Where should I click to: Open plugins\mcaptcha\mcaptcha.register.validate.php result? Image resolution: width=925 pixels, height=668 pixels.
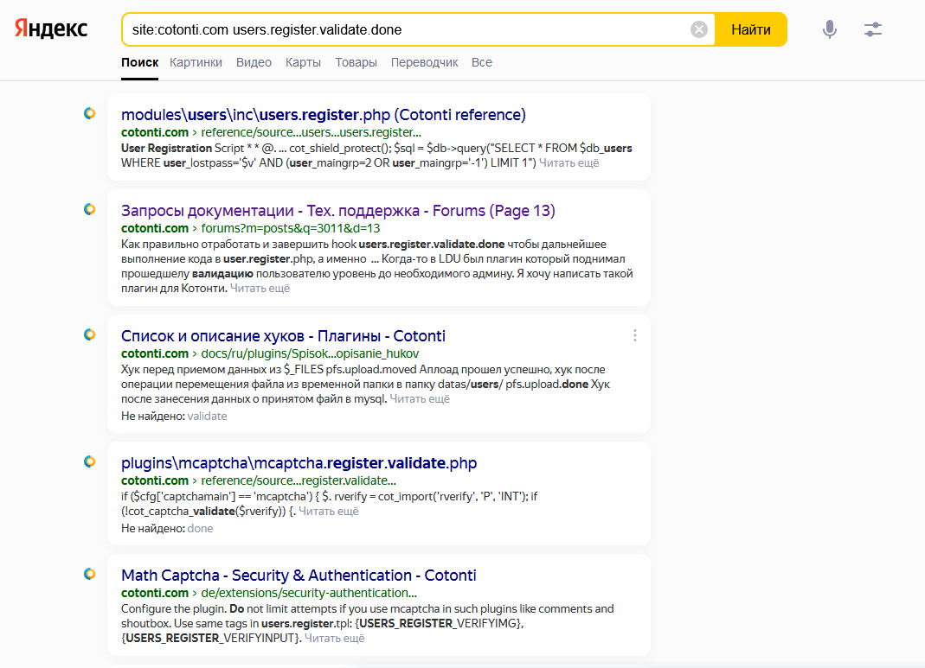click(299, 463)
